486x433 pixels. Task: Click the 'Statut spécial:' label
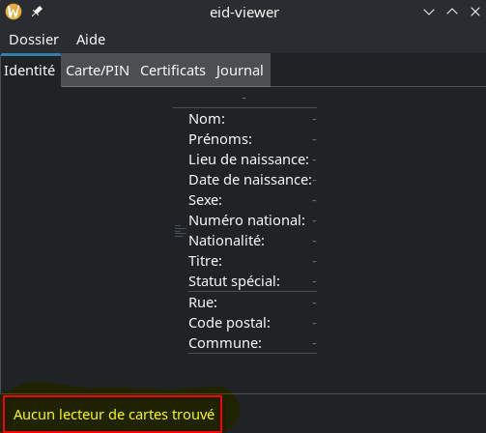point(234,281)
